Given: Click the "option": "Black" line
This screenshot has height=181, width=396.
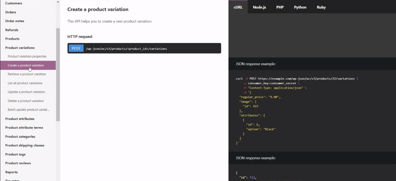Looking at the screenshot, I should (x=261, y=129).
